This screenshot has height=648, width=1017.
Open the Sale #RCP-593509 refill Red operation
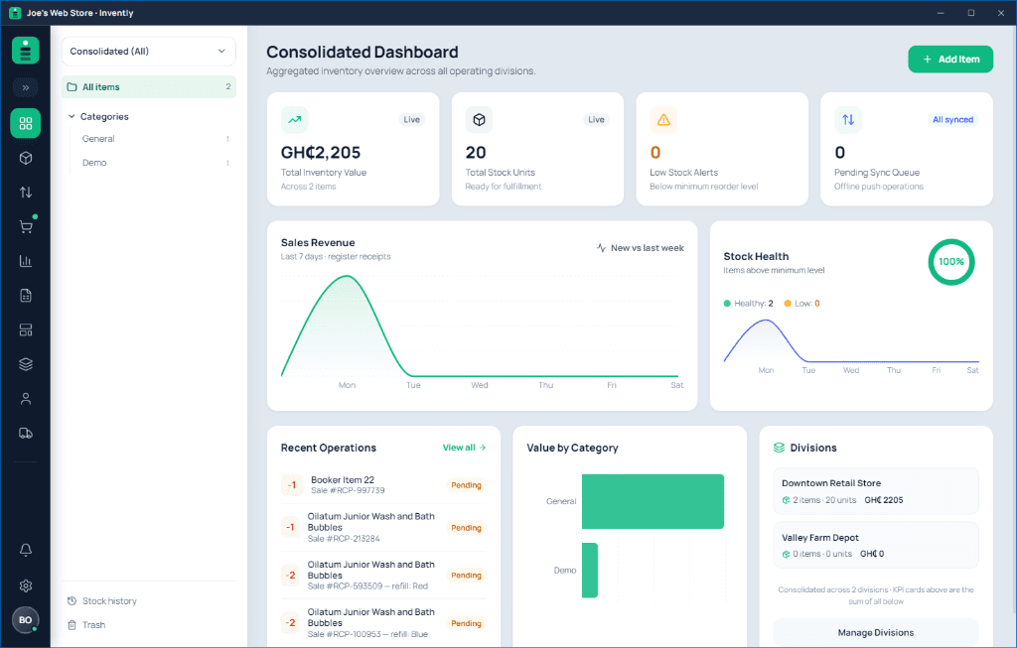click(383, 576)
